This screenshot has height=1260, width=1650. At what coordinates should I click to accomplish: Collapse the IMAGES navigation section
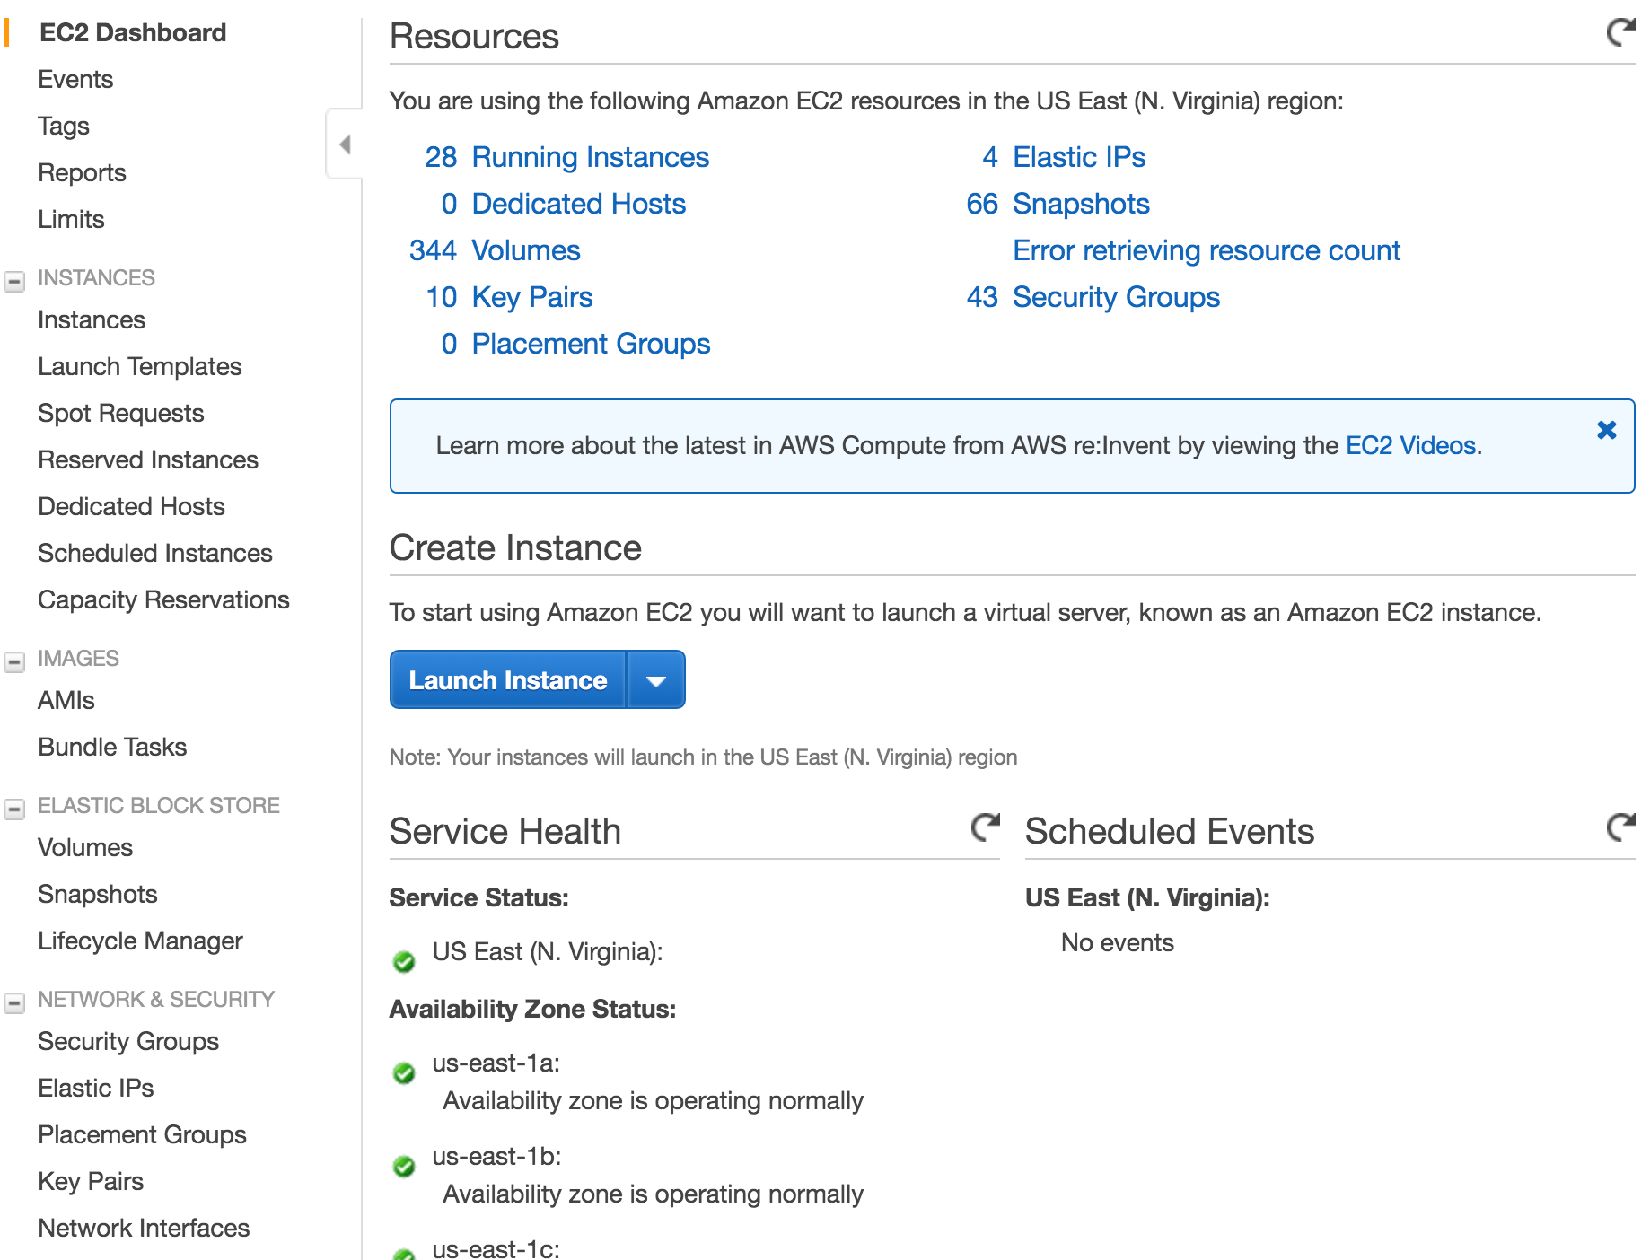click(14, 662)
